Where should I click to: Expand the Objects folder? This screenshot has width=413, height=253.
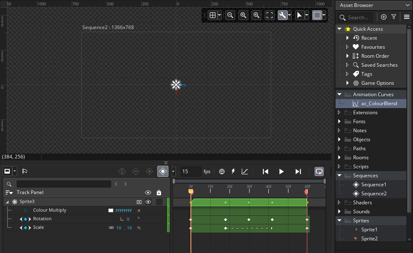click(x=339, y=139)
